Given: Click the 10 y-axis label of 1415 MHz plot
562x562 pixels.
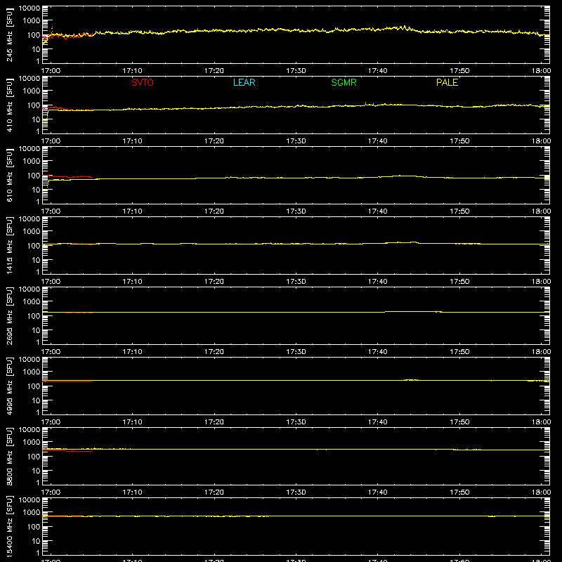Looking at the screenshot, I should pyautogui.click(x=36, y=260).
